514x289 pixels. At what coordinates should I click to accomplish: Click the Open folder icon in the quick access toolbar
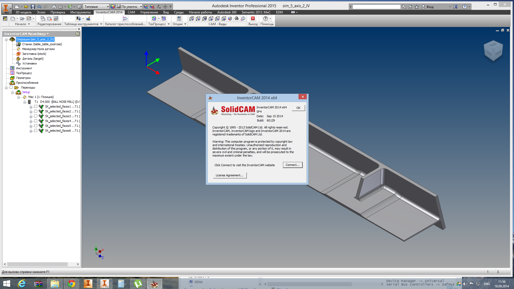point(26,7)
